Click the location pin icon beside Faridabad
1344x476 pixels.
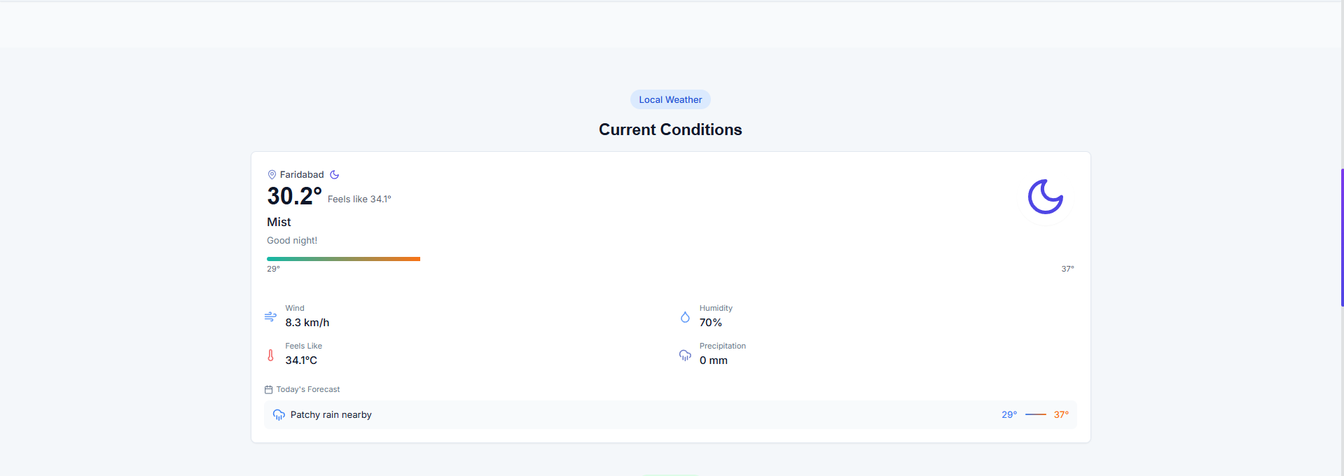(272, 175)
